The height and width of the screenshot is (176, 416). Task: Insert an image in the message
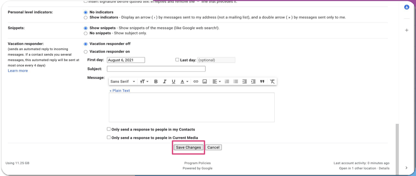[x=205, y=82]
